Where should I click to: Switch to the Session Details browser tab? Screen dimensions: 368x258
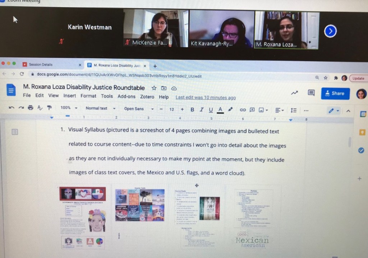click(41, 64)
